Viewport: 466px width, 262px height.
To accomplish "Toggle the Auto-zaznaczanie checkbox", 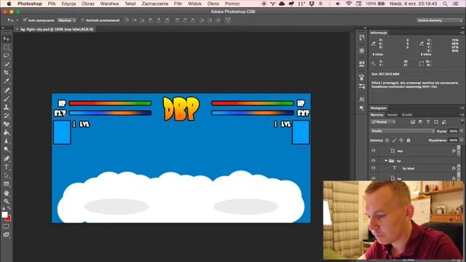I will tap(25, 20).
